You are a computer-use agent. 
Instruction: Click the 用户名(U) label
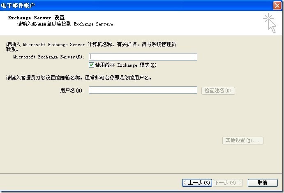pos(72,91)
